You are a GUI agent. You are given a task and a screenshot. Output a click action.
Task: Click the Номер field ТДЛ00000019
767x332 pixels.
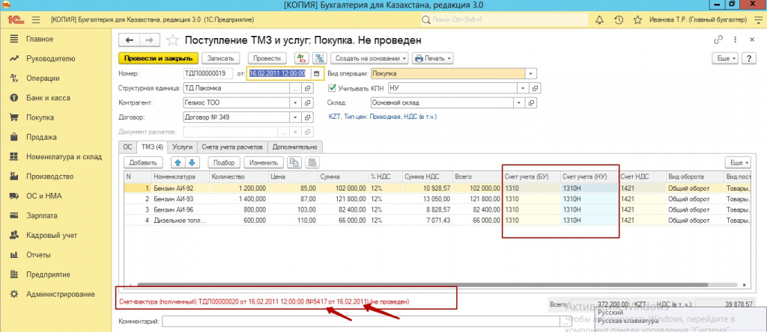208,74
